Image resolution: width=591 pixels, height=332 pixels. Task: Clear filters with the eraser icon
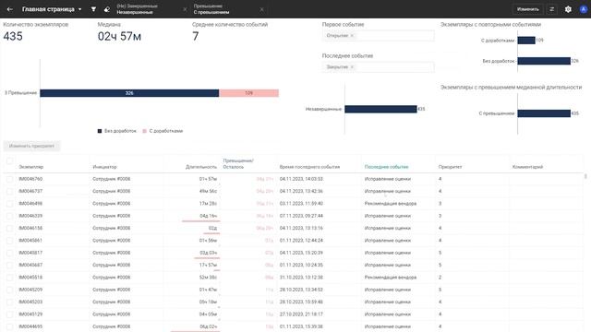[x=107, y=9]
